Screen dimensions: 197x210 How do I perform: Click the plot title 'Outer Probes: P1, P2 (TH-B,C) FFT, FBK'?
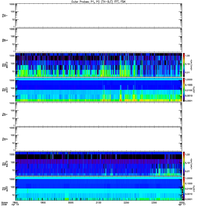coord(98,2)
